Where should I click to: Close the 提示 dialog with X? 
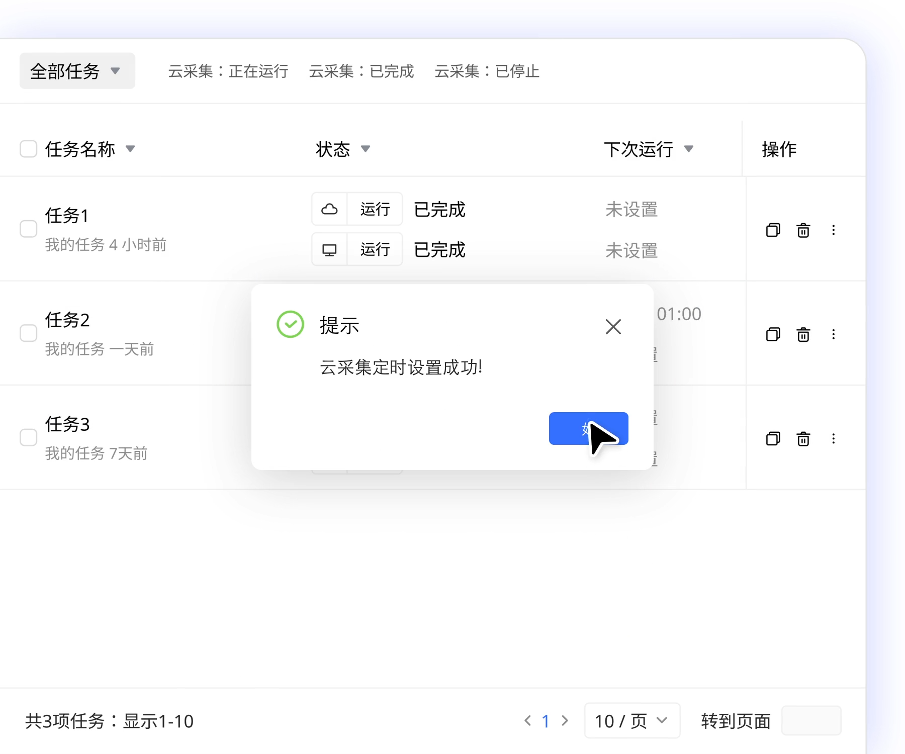coord(613,327)
